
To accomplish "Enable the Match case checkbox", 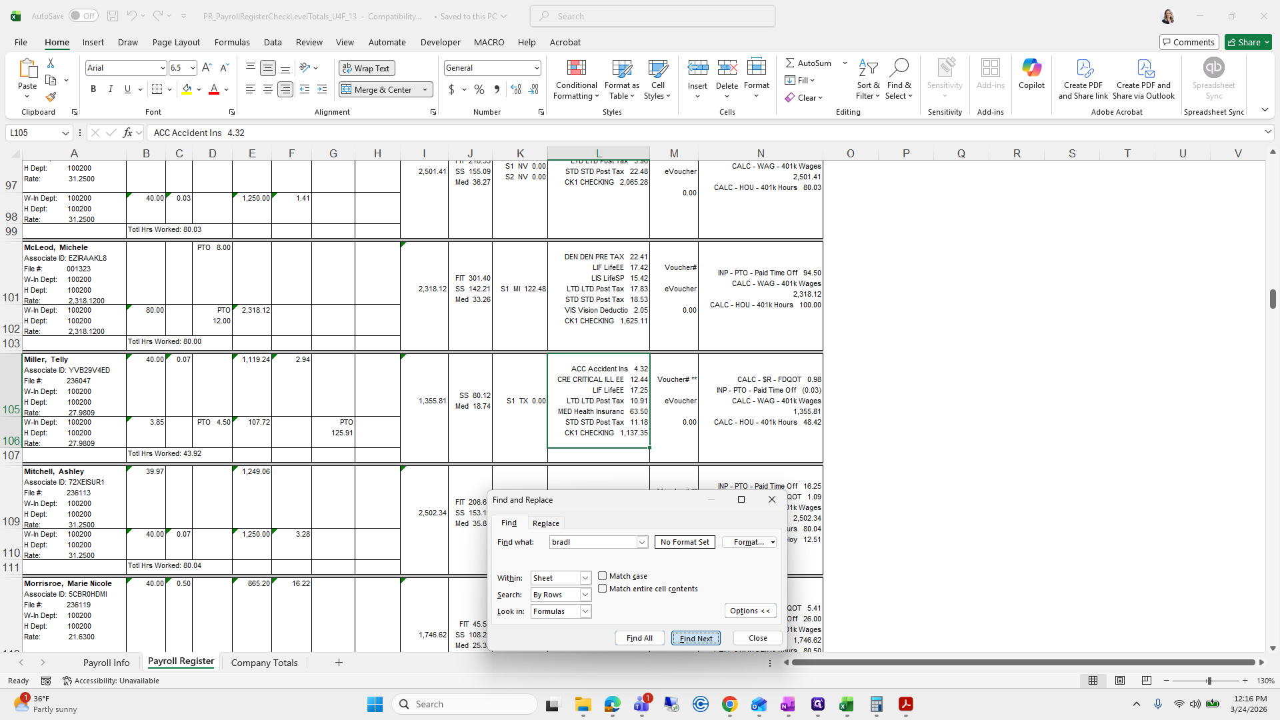I will 603,576.
